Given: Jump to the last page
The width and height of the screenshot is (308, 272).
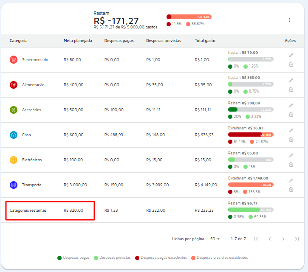Looking at the screenshot, I should point(297,239).
